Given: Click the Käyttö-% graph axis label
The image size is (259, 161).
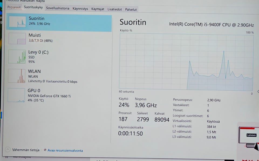Looking at the screenshot, I should click(x=126, y=30).
